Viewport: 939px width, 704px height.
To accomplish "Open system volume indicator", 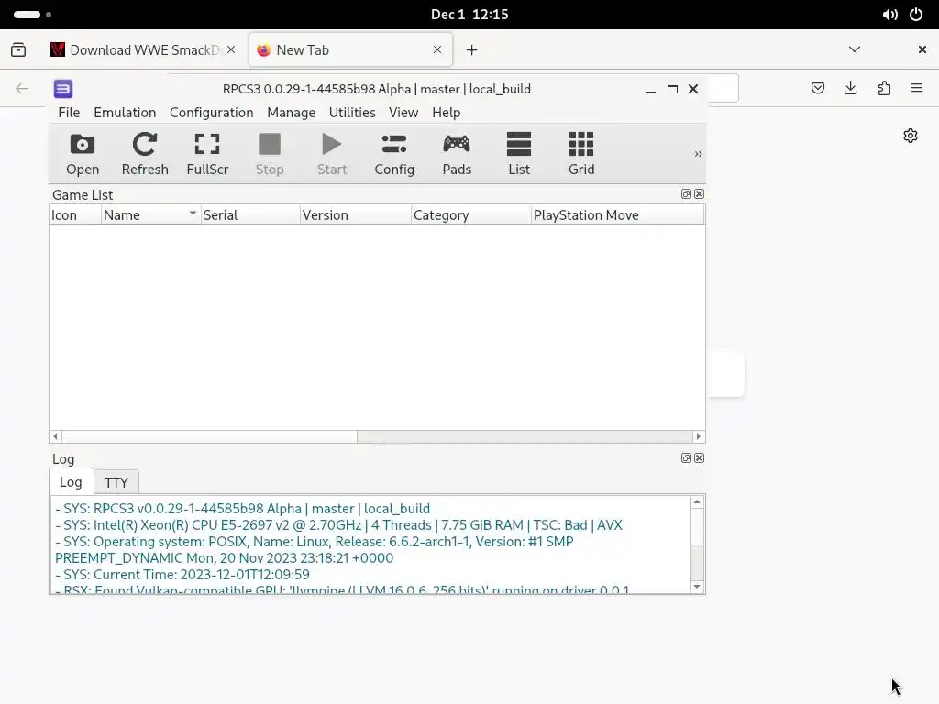I will pyautogui.click(x=889, y=15).
